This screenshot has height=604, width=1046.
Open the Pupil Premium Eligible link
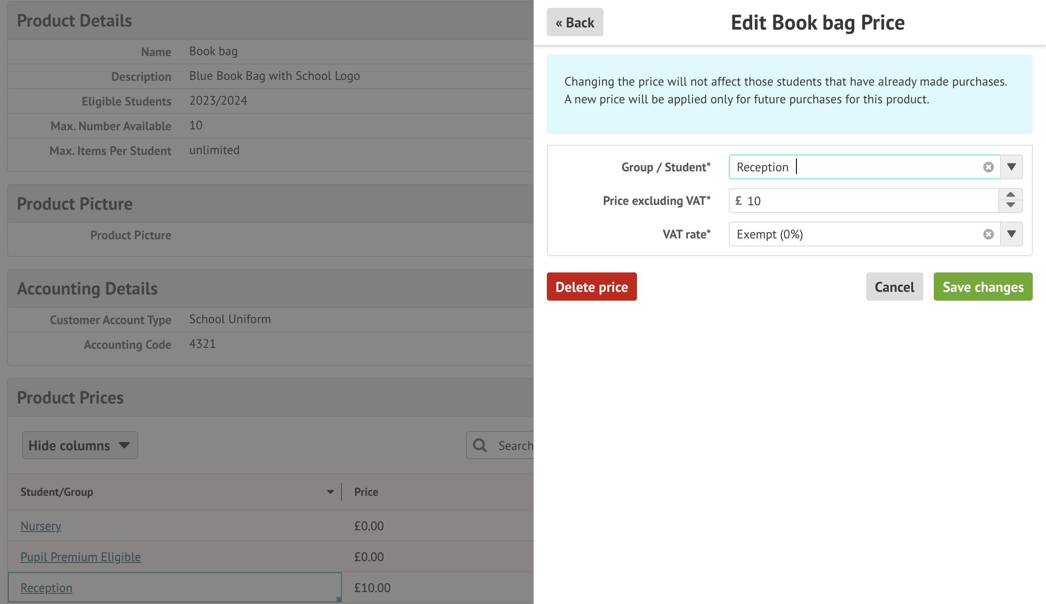pos(80,557)
